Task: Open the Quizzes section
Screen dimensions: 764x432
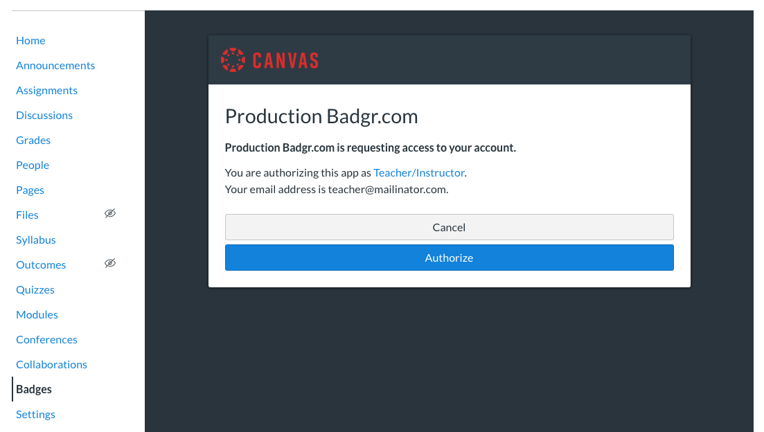Action: [x=35, y=289]
